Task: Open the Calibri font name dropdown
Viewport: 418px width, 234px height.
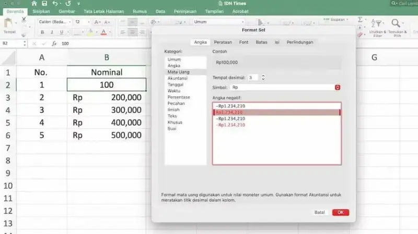Action: (54, 22)
